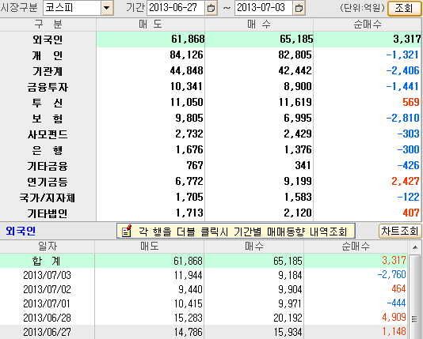
Task: Click the 시장구분 label
Action: pyautogui.click(x=18, y=7)
